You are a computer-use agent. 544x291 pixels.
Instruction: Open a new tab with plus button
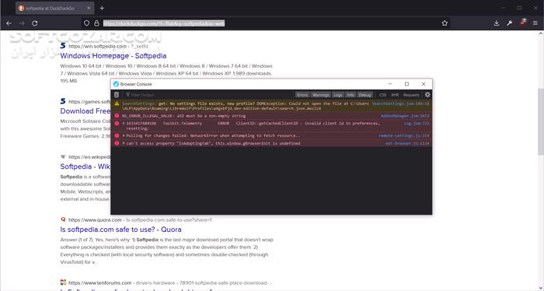pos(102,8)
